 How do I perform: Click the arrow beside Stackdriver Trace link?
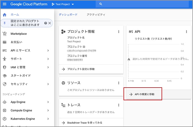(x=63, y=123)
